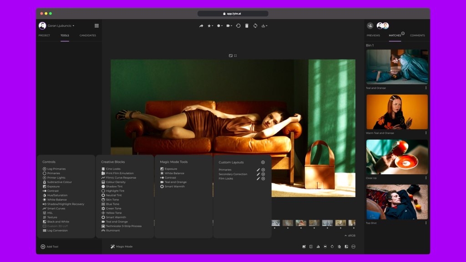Edit the Primaries custom layout
Viewport: 466px width, 262px height.
(x=258, y=170)
